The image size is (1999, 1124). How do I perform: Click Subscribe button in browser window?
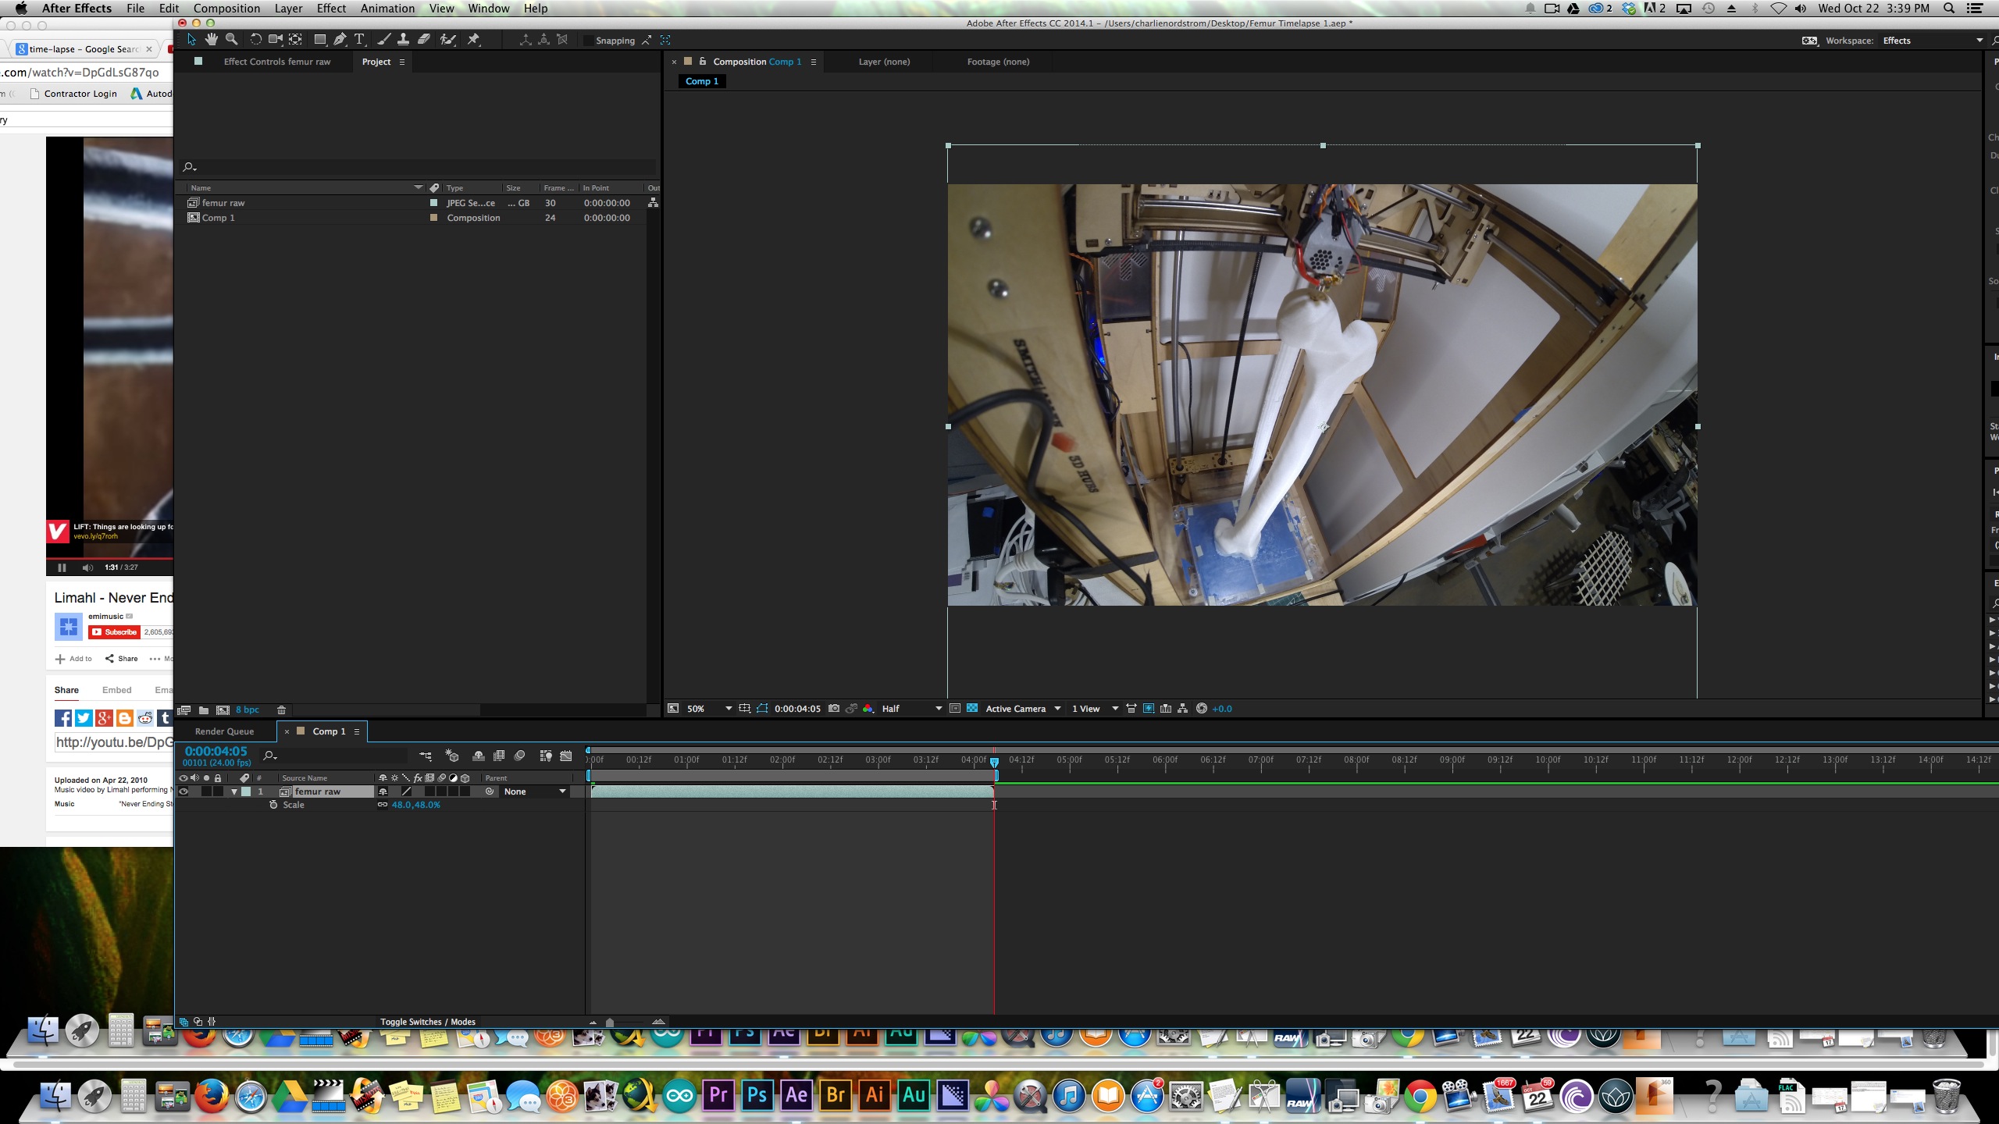pos(115,632)
